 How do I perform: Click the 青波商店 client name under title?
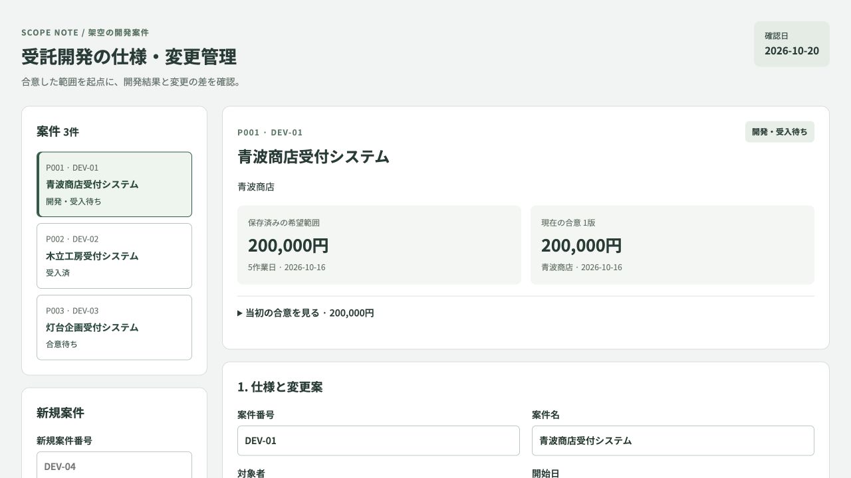point(256,187)
